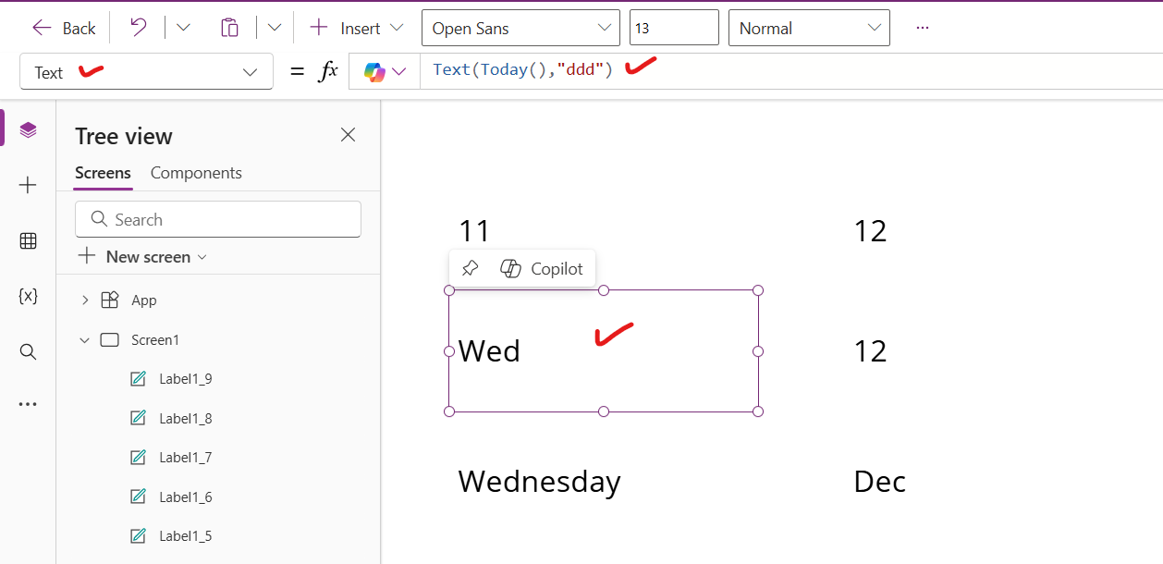Viewport: 1163px width, 564px height.
Task: Open the Data icon in left sidebar
Action: pyautogui.click(x=28, y=240)
